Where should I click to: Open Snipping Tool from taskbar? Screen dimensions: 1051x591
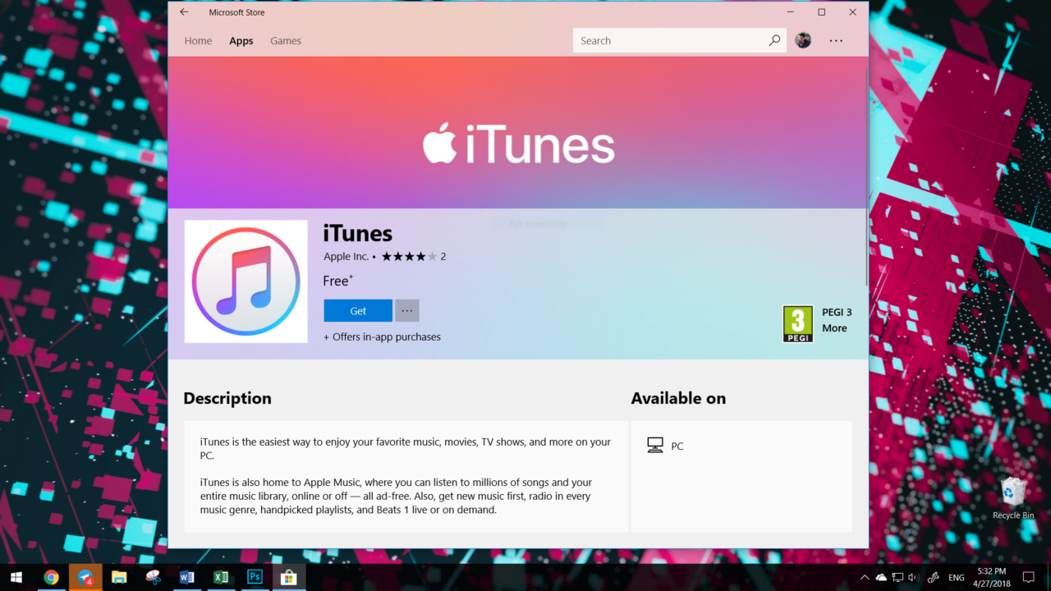153,577
